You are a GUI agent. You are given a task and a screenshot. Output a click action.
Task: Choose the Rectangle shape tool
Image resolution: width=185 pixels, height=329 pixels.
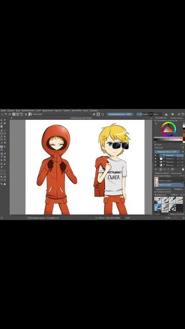2,134
